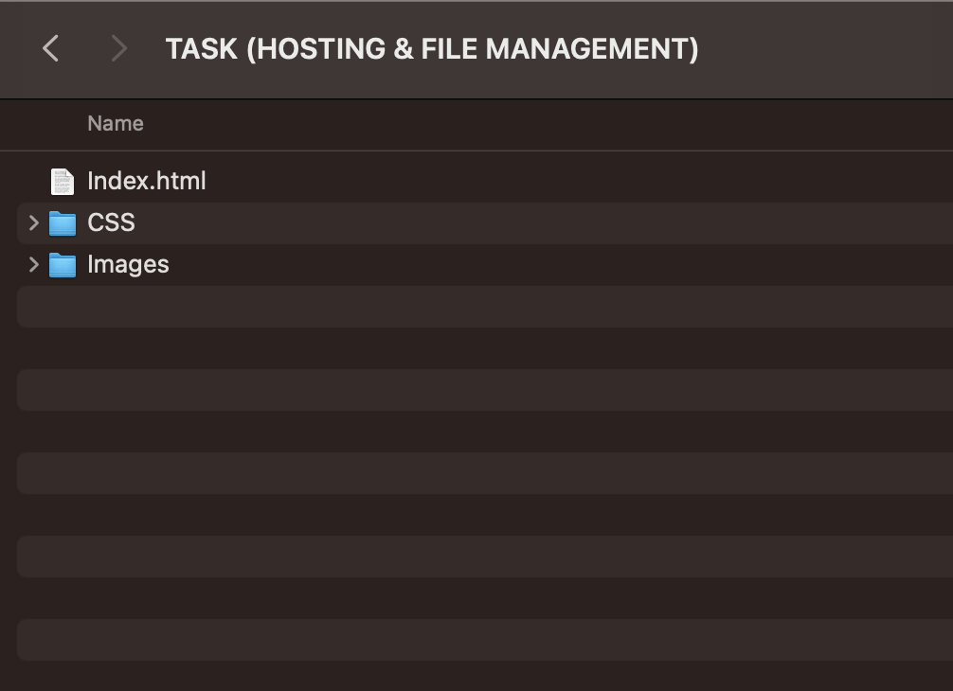Click blank space in the Index.html row
This screenshot has width=953, height=691.
click(x=568, y=181)
